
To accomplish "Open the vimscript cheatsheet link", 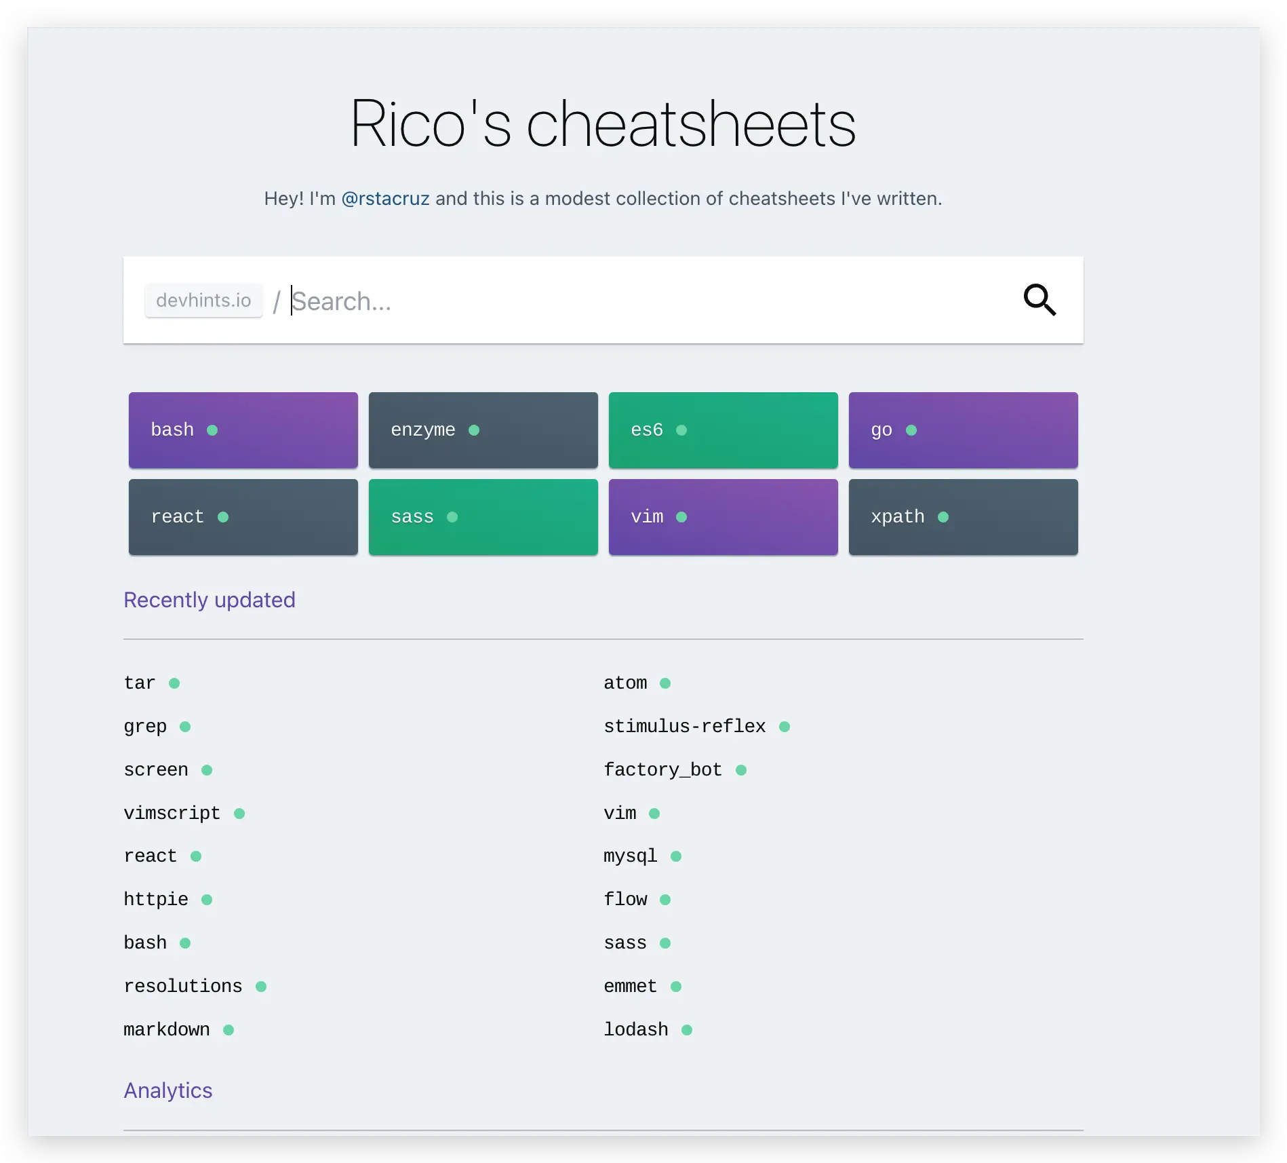I will (172, 813).
